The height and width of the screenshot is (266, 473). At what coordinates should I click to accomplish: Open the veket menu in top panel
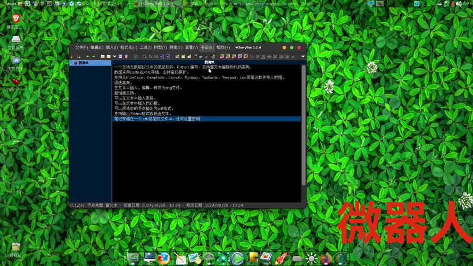tap(11, 4)
